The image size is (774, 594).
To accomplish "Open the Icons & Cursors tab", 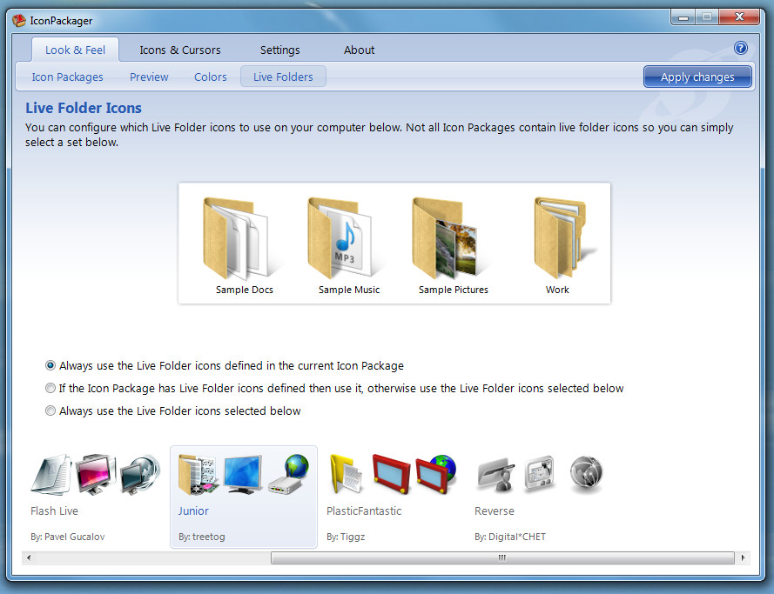I will point(179,50).
